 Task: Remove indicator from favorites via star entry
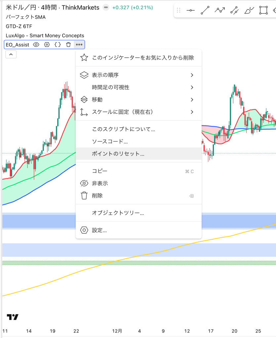pyautogui.click(x=143, y=58)
